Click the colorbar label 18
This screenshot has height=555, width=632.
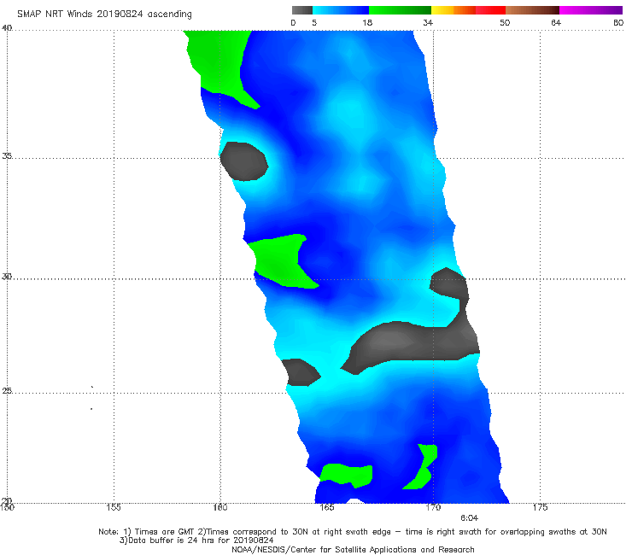tap(367, 23)
